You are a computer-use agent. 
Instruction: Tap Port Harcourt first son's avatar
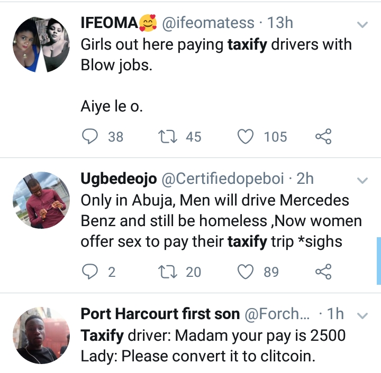coord(41,335)
